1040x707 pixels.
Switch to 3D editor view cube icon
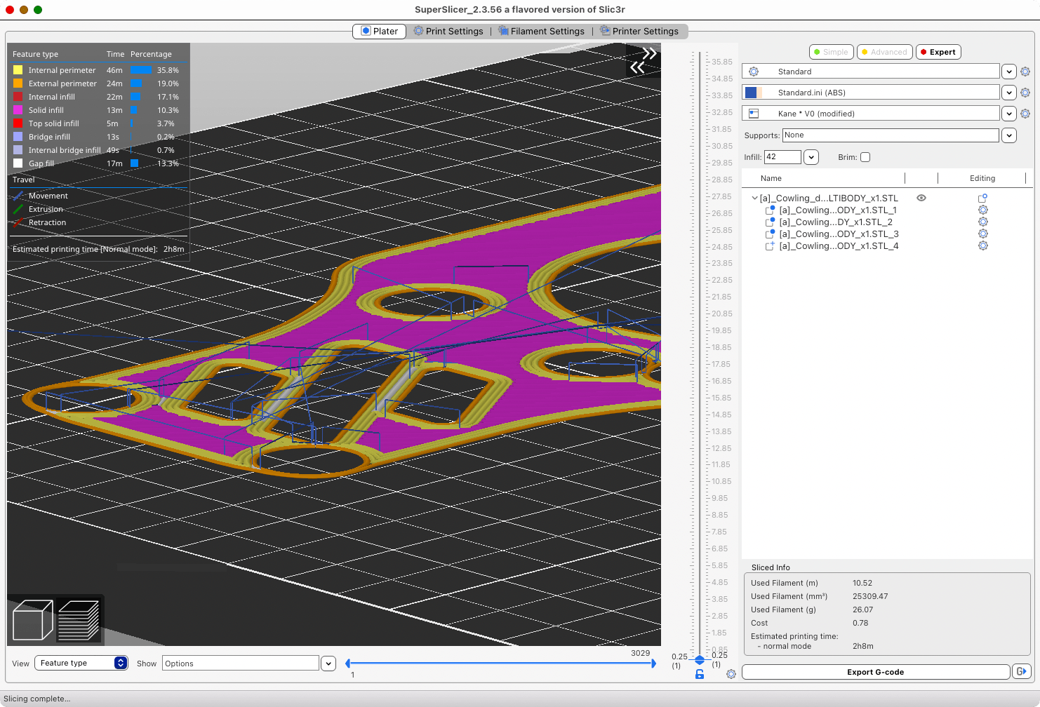33,619
